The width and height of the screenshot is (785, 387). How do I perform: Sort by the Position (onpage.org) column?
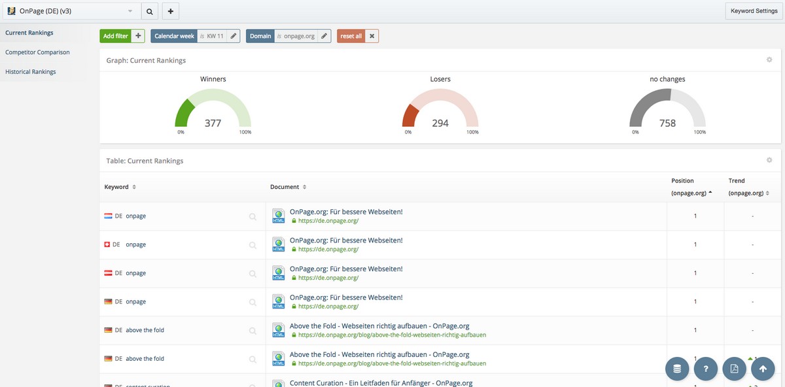[692, 187]
